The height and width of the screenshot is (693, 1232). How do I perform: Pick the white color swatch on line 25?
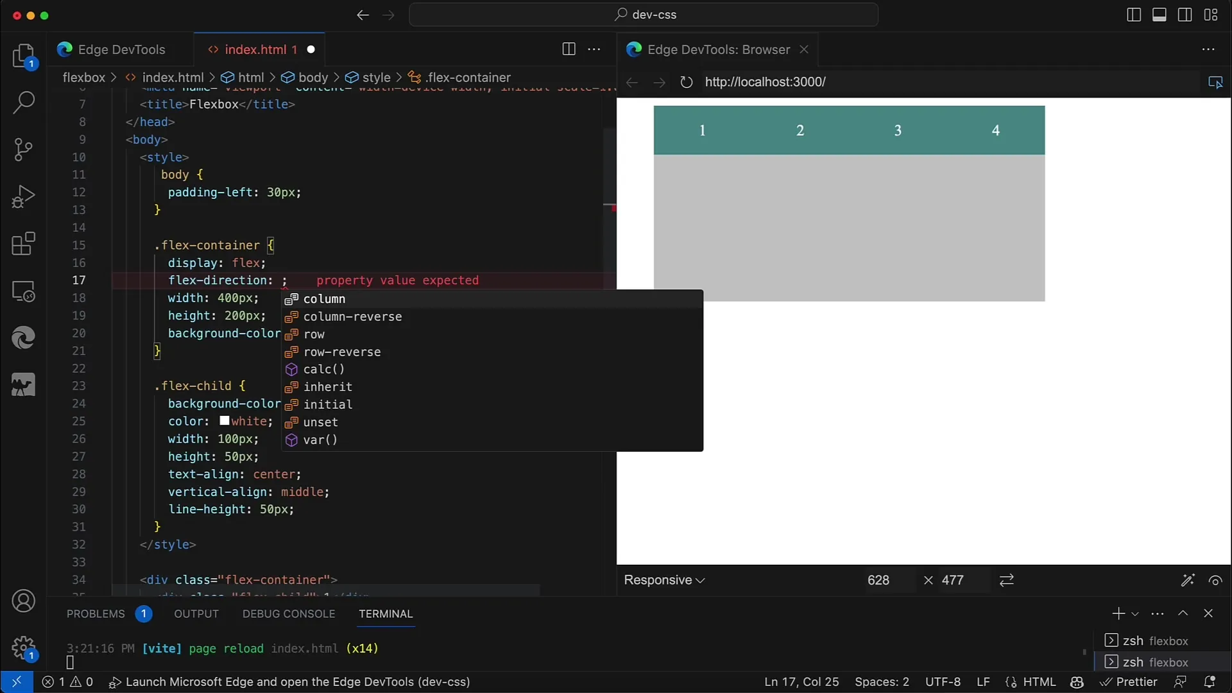pyautogui.click(x=225, y=421)
